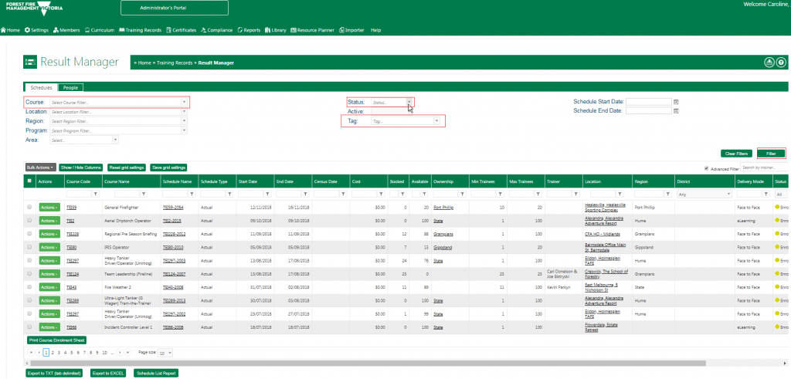Click the Clear Filters button

pyautogui.click(x=736, y=153)
